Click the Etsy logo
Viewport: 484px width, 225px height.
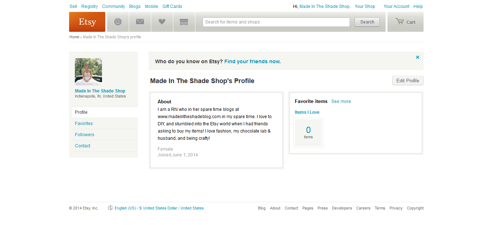[x=87, y=22]
